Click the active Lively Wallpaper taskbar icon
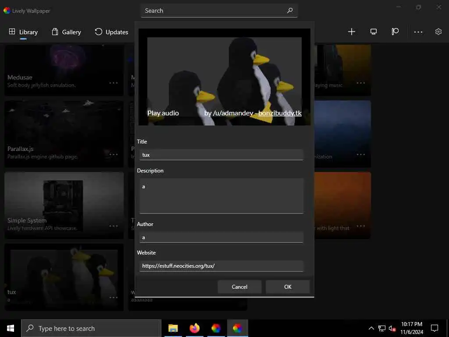 [237, 328]
